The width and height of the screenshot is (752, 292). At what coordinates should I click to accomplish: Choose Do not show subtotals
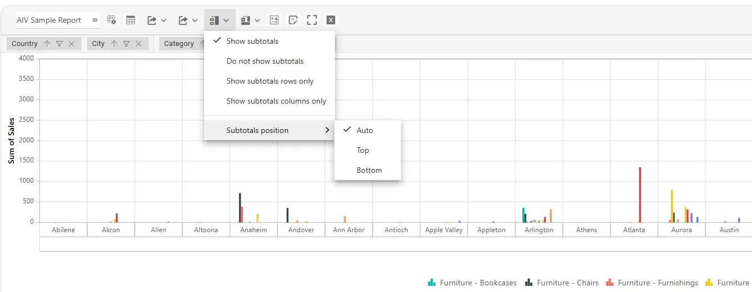click(270, 61)
